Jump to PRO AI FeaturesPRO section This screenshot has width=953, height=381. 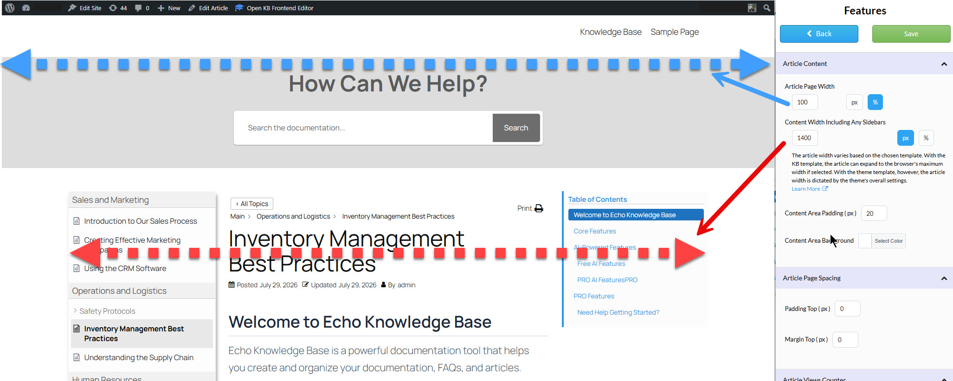[x=607, y=280]
